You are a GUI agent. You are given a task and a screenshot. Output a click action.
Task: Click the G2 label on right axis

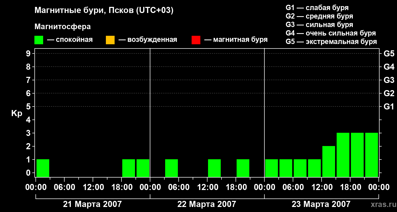[389, 93]
